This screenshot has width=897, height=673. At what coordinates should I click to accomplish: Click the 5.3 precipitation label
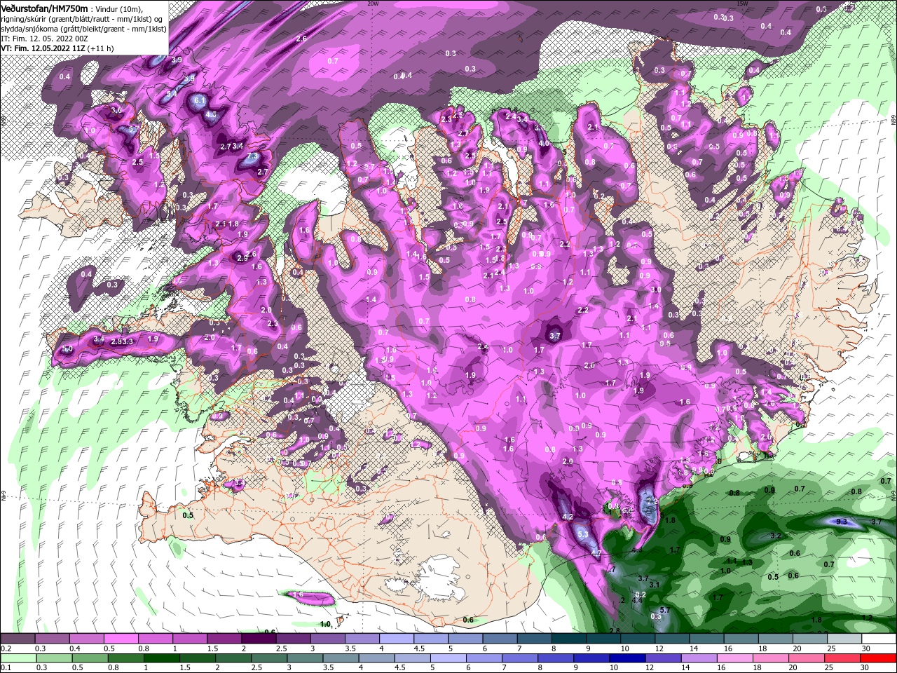point(583,534)
